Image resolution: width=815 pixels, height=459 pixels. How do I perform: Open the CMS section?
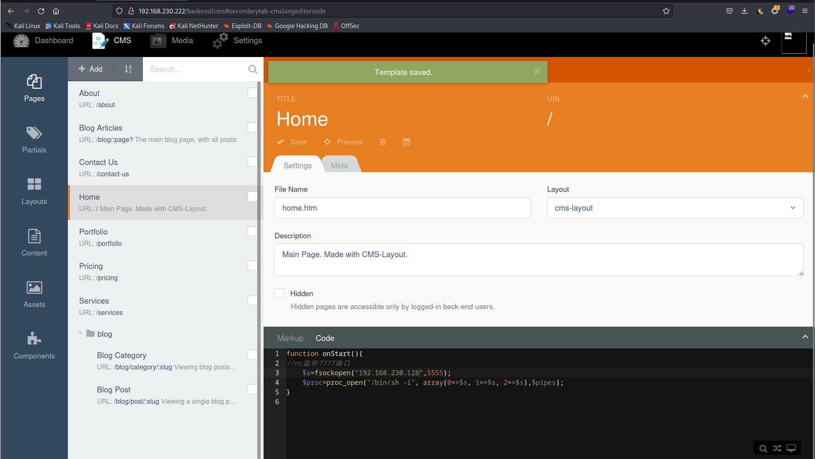pyautogui.click(x=111, y=41)
